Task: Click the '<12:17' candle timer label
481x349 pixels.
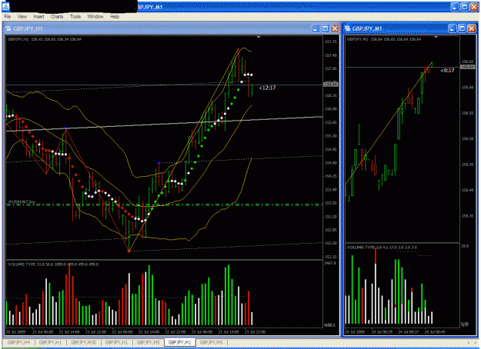Action: [x=267, y=88]
